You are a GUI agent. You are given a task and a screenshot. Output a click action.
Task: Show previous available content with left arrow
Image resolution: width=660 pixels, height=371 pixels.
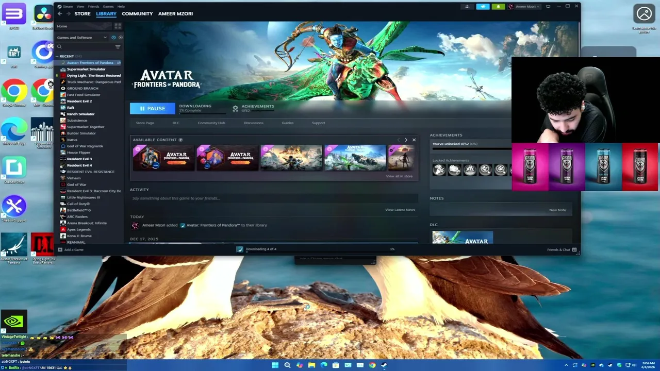(398, 140)
